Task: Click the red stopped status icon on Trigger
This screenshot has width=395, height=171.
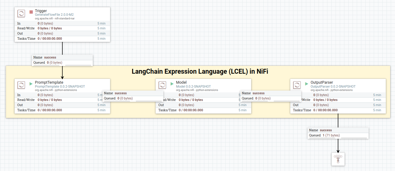Action: [x=31, y=12]
